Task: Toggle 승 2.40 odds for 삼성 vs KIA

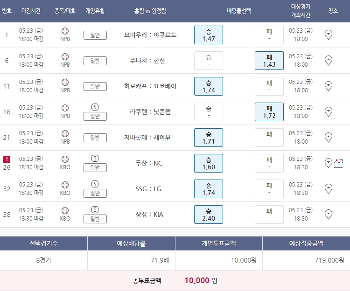Action: [x=209, y=215]
